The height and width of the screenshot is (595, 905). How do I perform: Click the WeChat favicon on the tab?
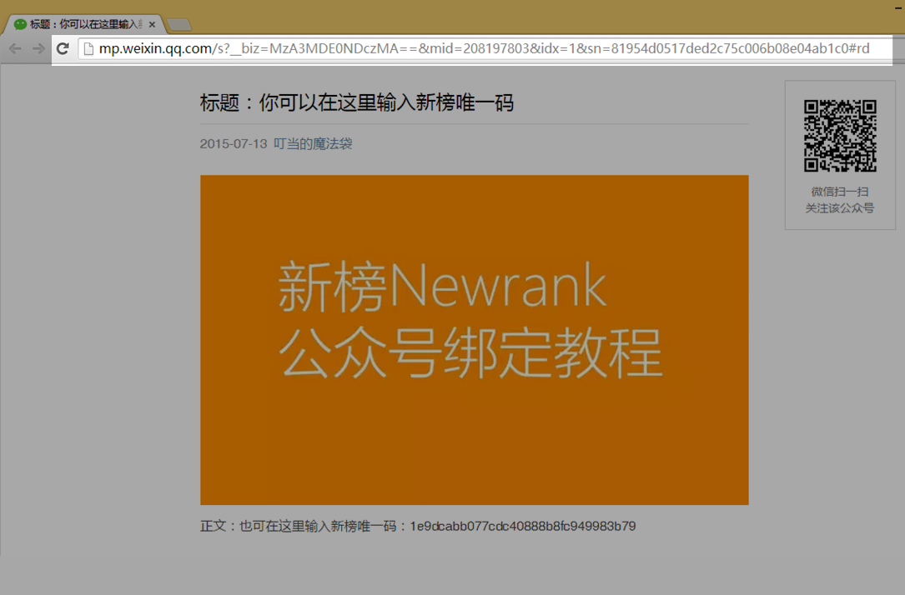(20, 24)
